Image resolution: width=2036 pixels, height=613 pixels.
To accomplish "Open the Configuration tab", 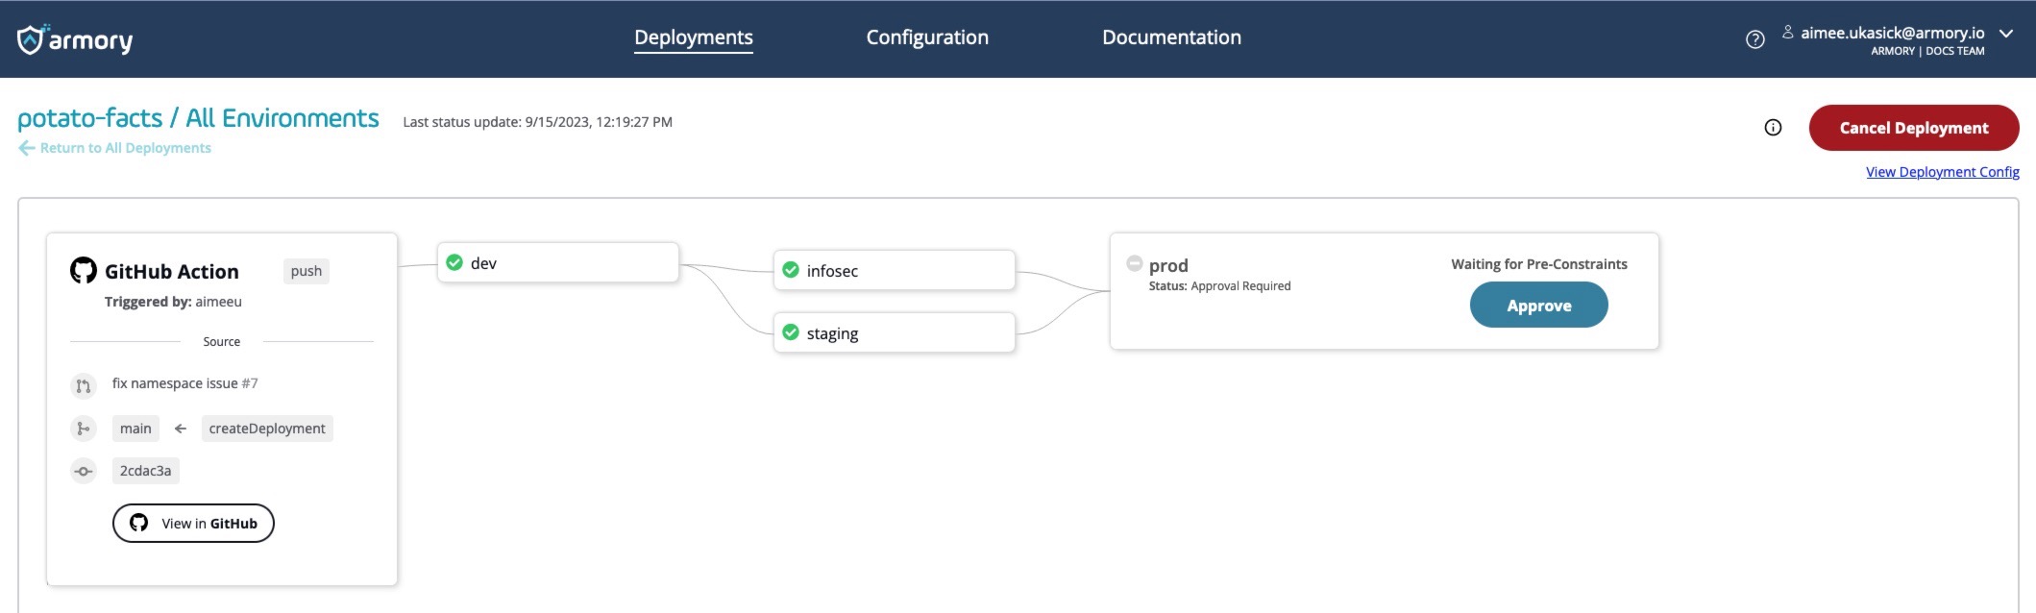I will pos(927,37).
